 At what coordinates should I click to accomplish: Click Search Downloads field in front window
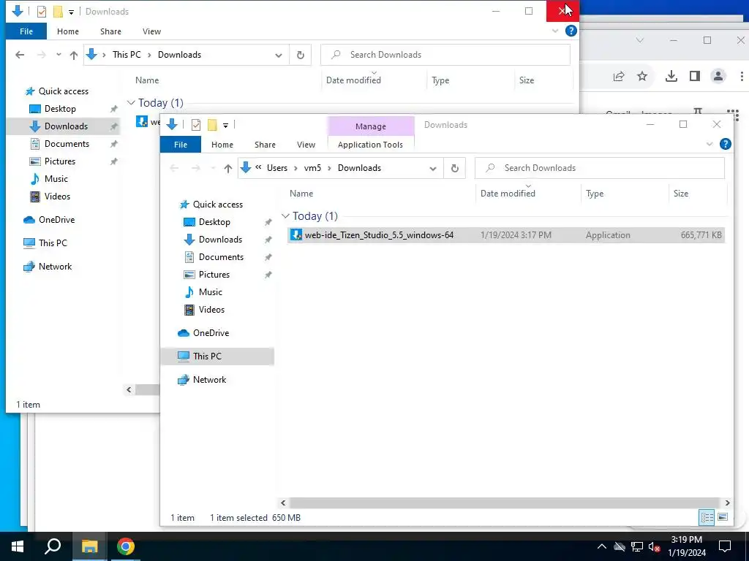[x=600, y=168]
